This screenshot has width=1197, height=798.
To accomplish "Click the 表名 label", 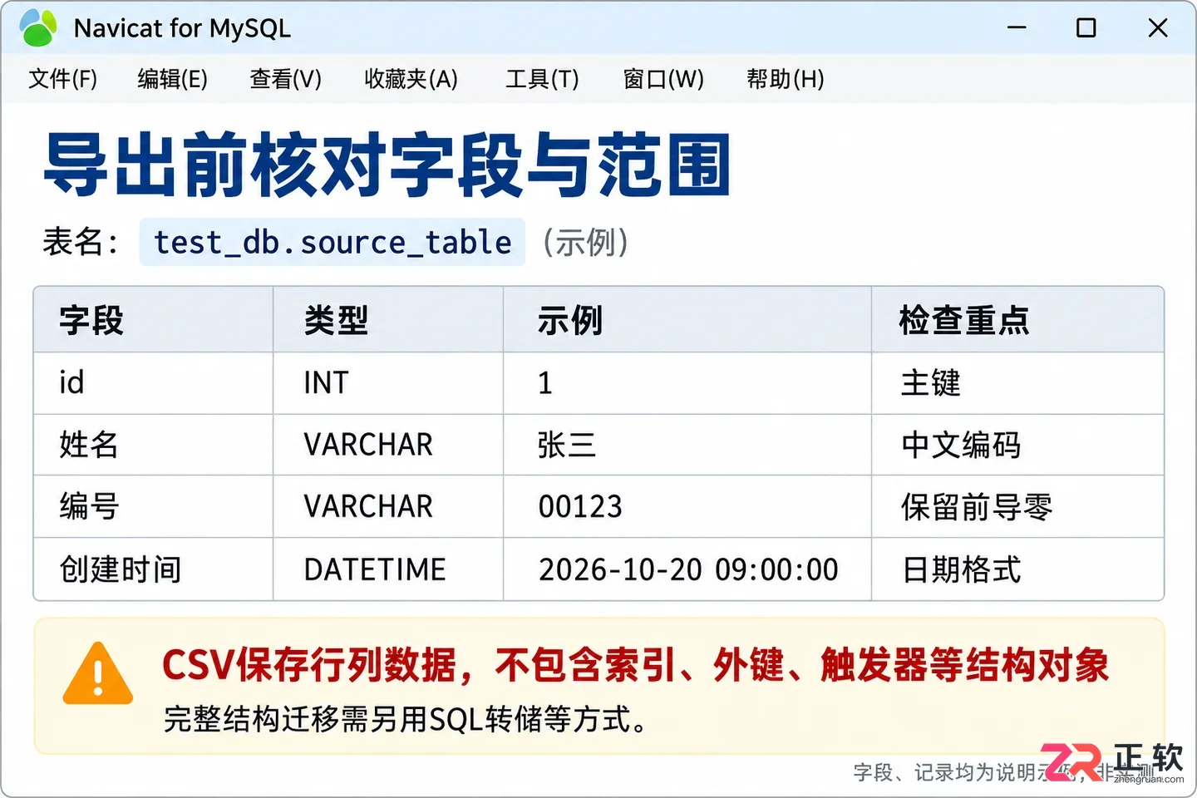I will 81,242.
